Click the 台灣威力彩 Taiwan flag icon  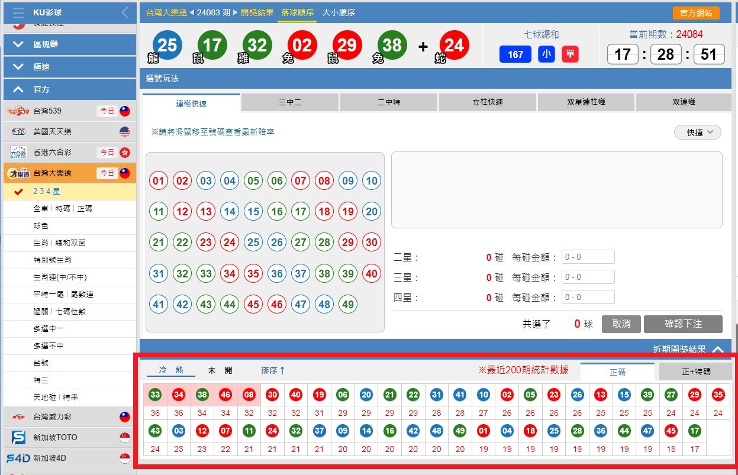(x=124, y=417)
